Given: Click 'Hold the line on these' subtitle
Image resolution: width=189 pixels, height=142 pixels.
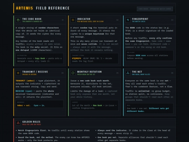Looking at the screenshot, I should pyautogui.click(x=31, y=124).
